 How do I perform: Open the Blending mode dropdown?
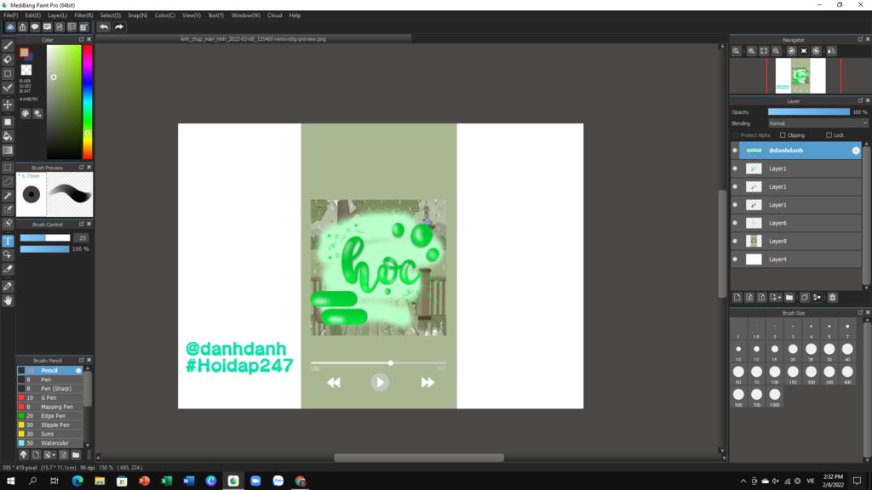817,123
